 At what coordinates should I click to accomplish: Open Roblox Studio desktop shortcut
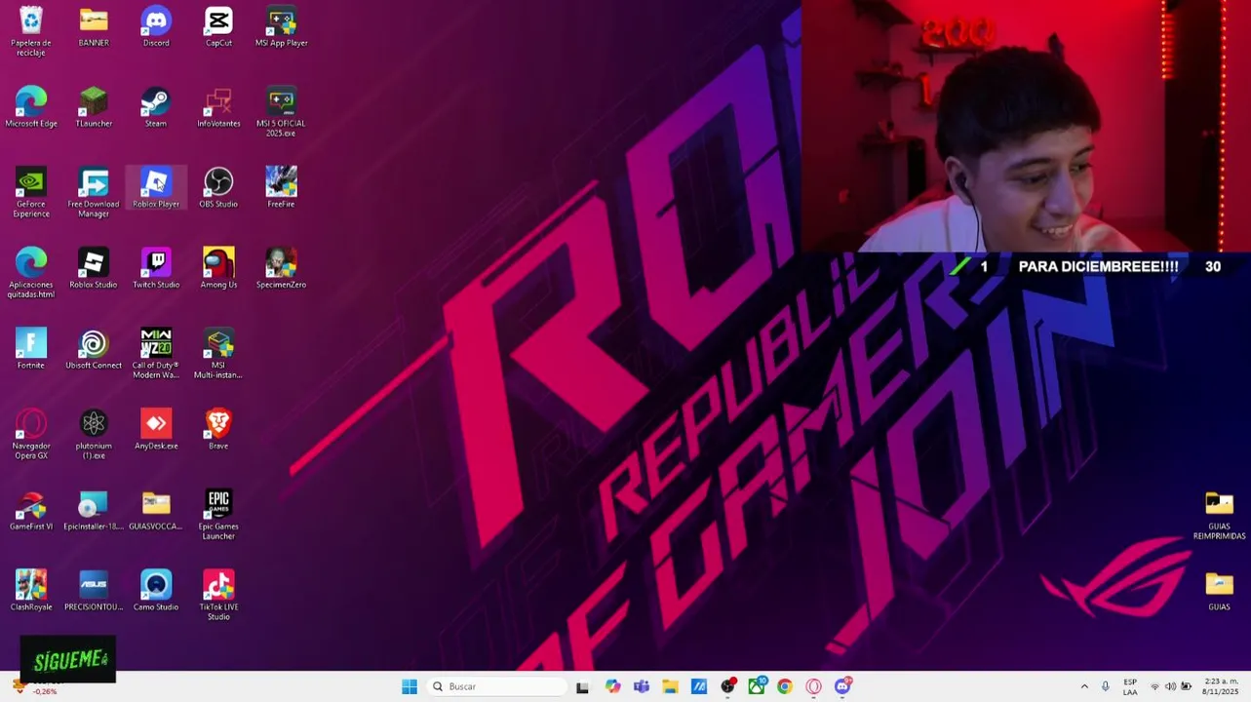pos(94,268)
